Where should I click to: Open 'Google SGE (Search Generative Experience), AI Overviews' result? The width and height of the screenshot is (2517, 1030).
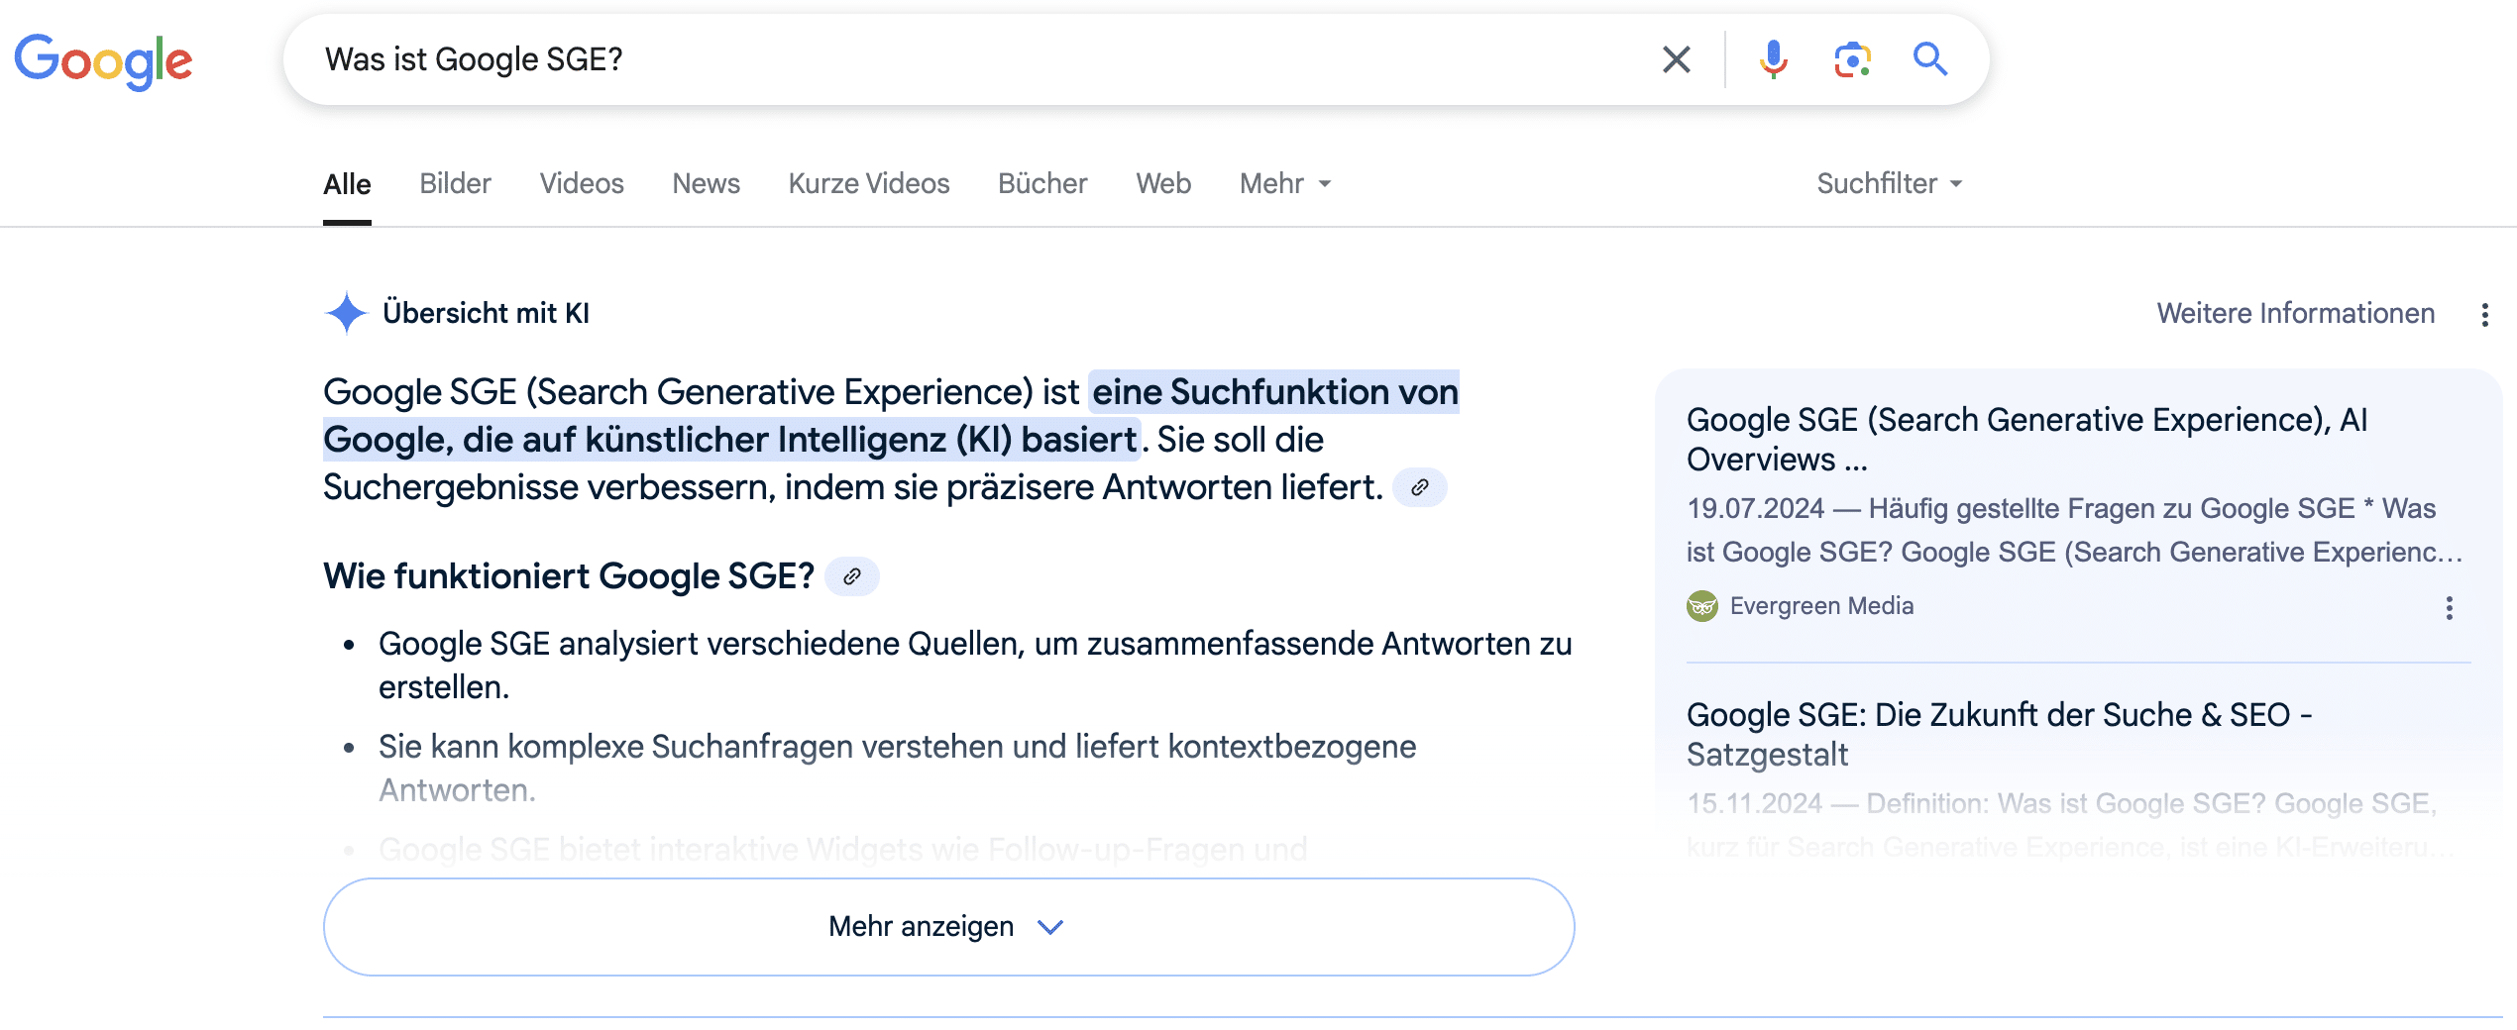(x=2026, y=440)
